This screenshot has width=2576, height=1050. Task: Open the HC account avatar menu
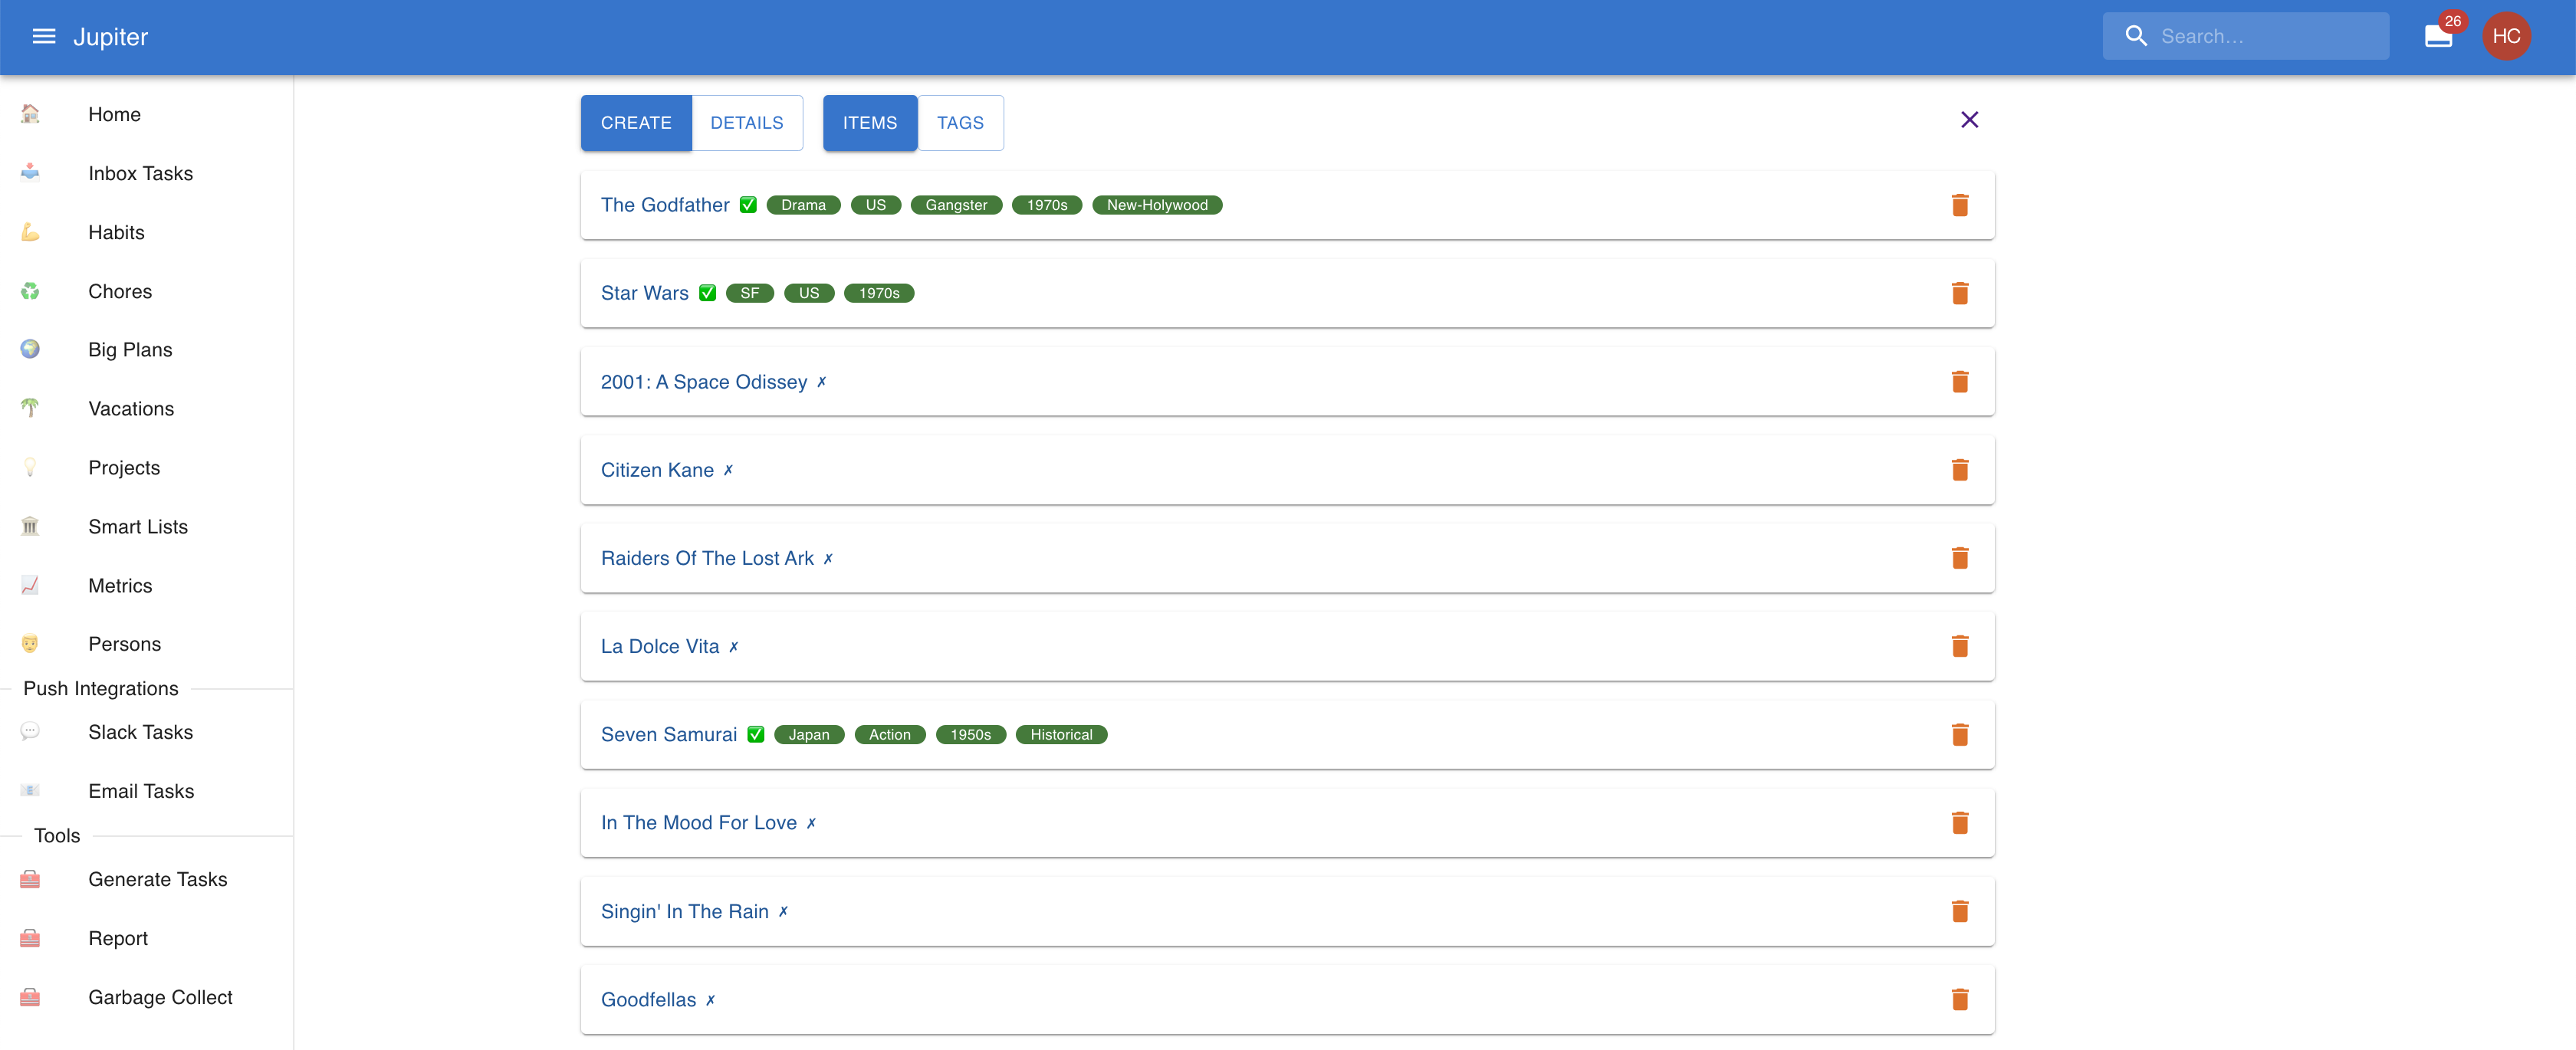pyautogui.click(x=2507, y=36)
